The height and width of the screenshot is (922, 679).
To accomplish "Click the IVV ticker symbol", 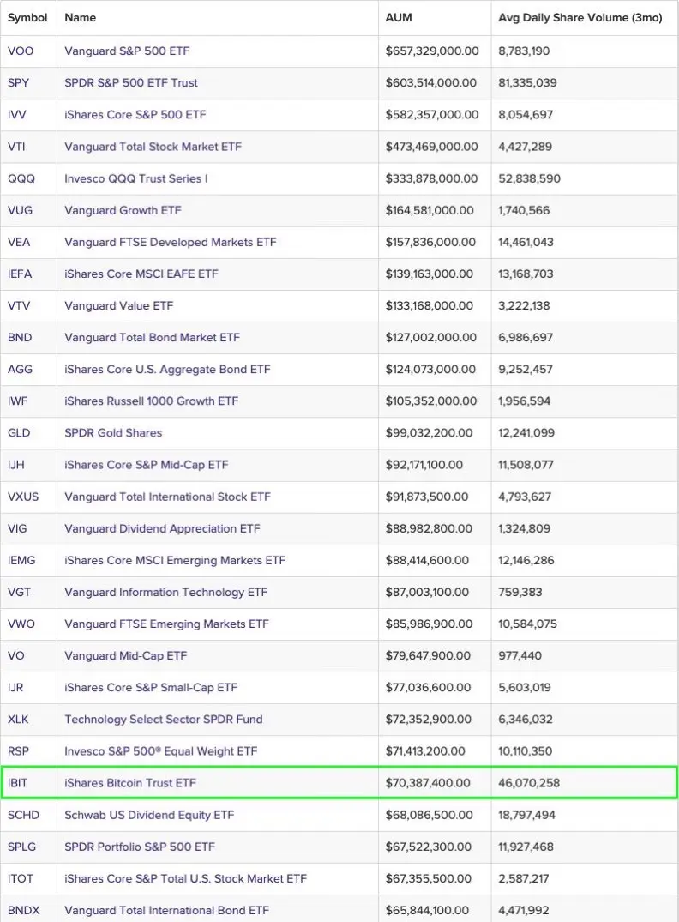I will point(16,115).
